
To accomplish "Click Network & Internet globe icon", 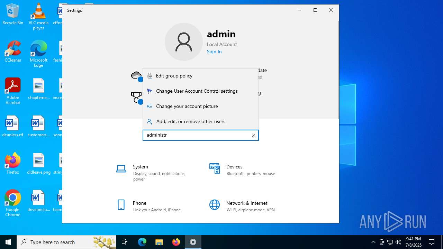I will tap(214, 205).
